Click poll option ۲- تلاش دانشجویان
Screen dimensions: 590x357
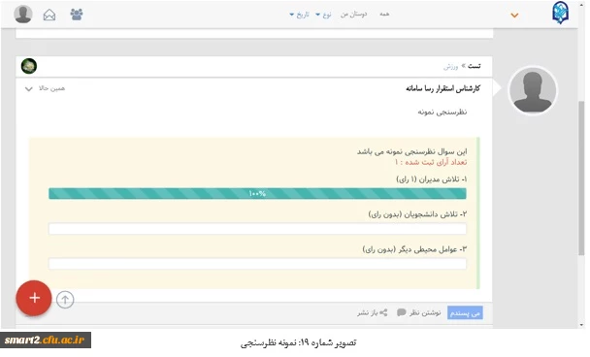coord(417,214)
